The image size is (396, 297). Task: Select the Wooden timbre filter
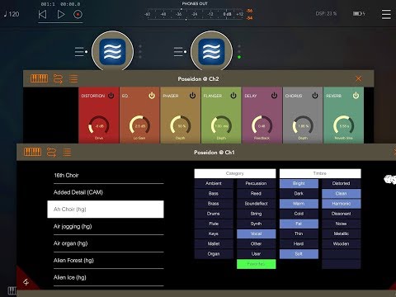pyautogui.click(x=342, y=243)
